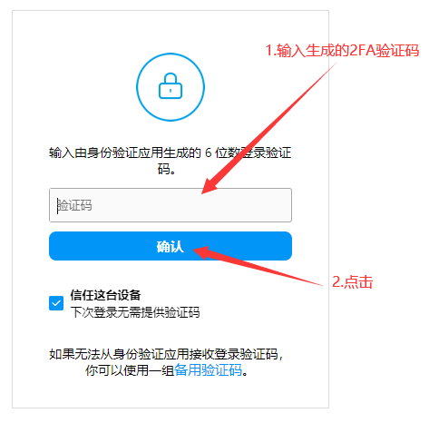Focus the 验证码 input field
429x423 pixels.
point(171,205)
